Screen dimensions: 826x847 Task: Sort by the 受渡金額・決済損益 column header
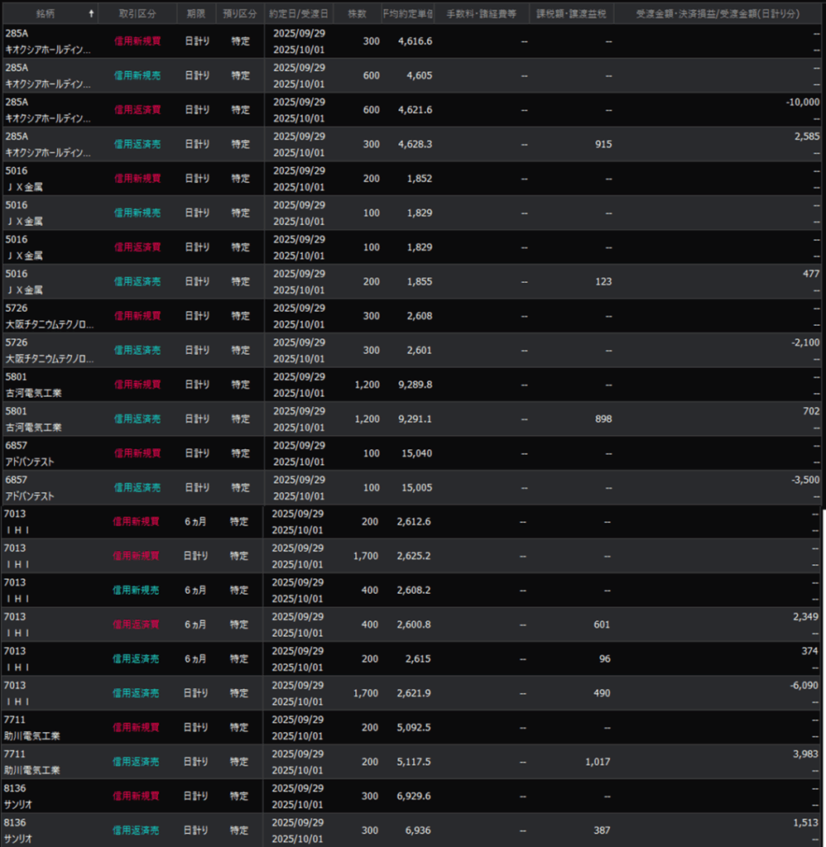718,14
